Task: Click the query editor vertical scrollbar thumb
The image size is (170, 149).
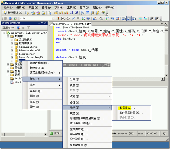Action: pyautogui.click(x=166, y=60)
